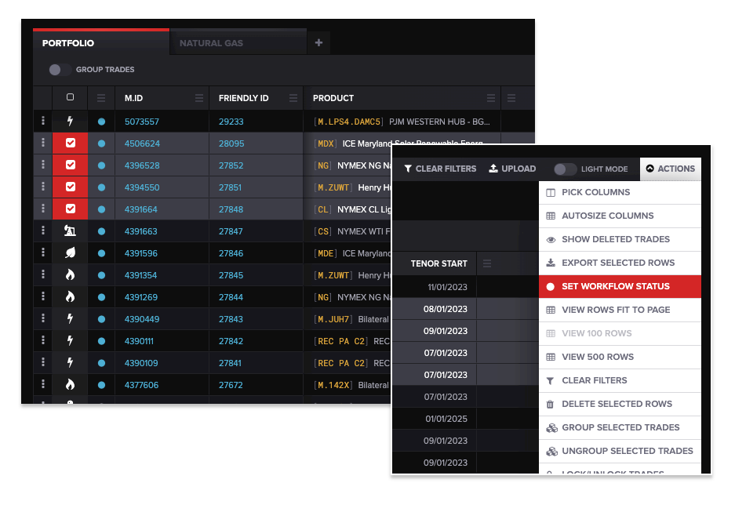735x512 pixels.
Task: Select Set Workflow Status from the Actions menu
Action: (616, 286)
